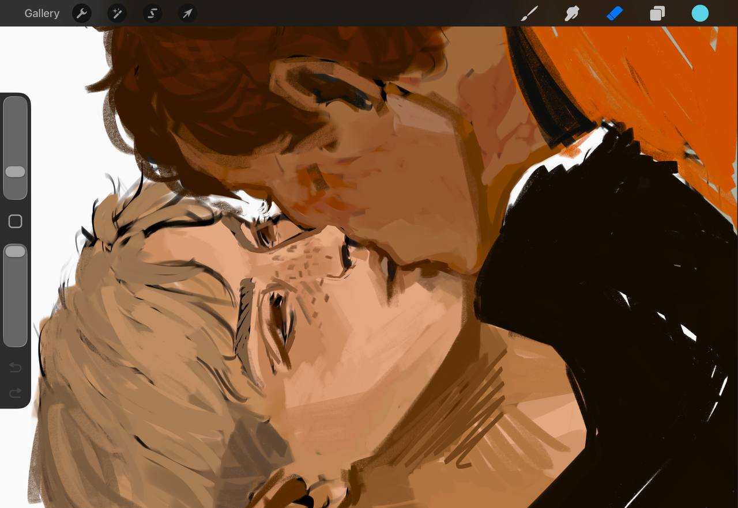This screenshot has height=508, width=738.
Task: Select the Eraser tool
Action: click(615, 13)
